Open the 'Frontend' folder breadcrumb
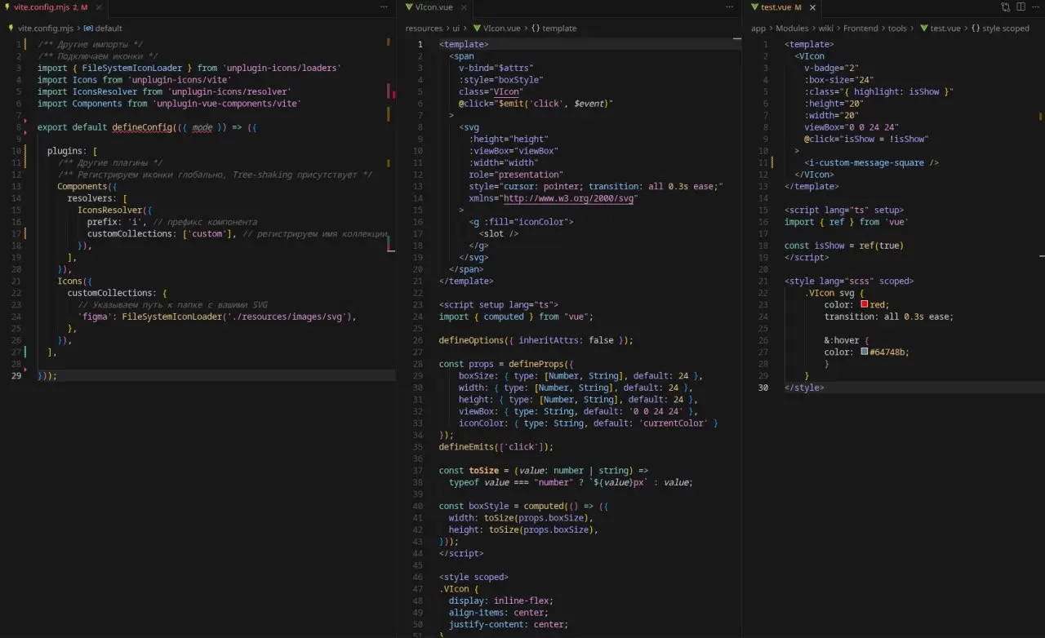Viewport: 1045px width, 638px height. click(x=860, y=28)
